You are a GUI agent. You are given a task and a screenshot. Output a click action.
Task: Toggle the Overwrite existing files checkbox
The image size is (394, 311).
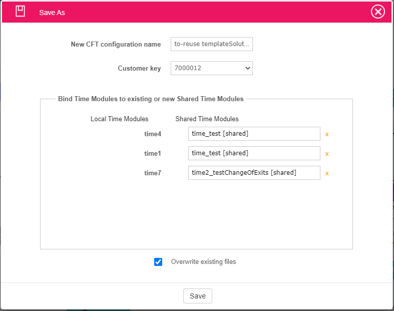pos(158,261)
